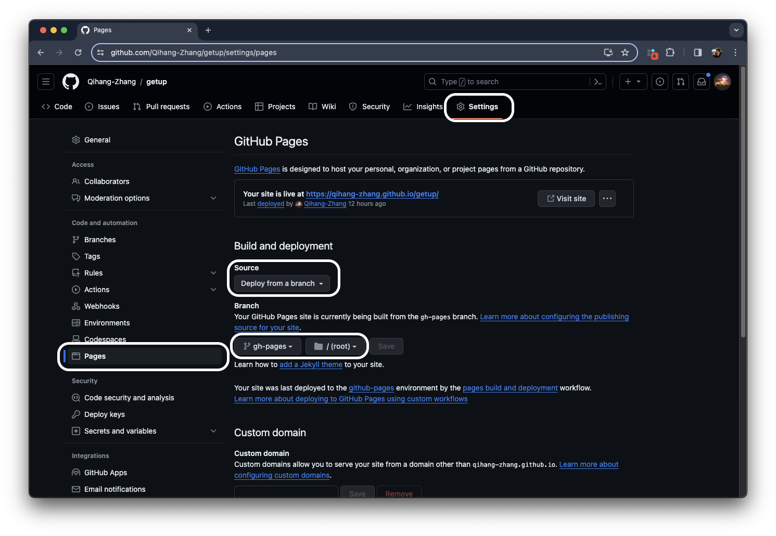Click Qihang-Zhang owner link in breadcrumb
Viewport: 776px width, 536px height.
tap(111, 82)
